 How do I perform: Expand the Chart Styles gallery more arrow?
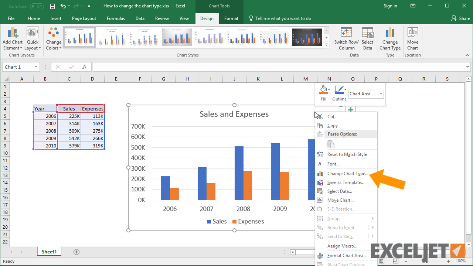point(326,45)
